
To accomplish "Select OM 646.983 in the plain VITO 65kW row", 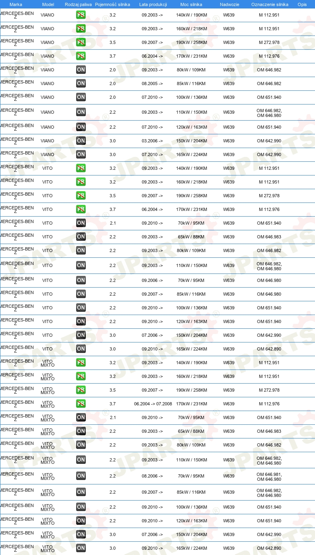I will [x=269, y=237].
